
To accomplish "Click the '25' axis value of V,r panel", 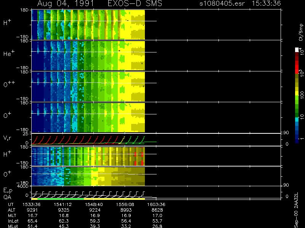I will pyautogui.click(x=26, y=134).
